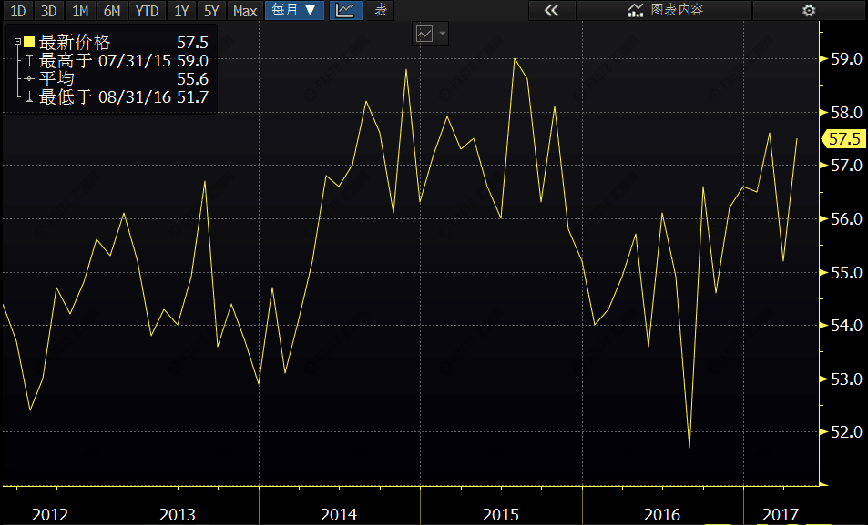The width and height of the screenshot is (868, 525).
Task: Switch to 1M time range
Action: click(80, 11)
